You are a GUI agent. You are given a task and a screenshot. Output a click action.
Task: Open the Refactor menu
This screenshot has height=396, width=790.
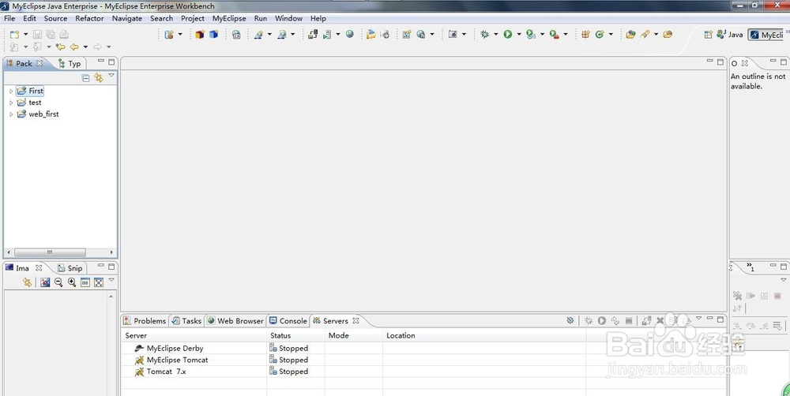pos(90,18)
